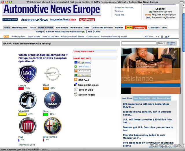Viewport: 185px width, 151px height.
Task: Open the Auto Shows tab
Action: (x=62, y=28)
